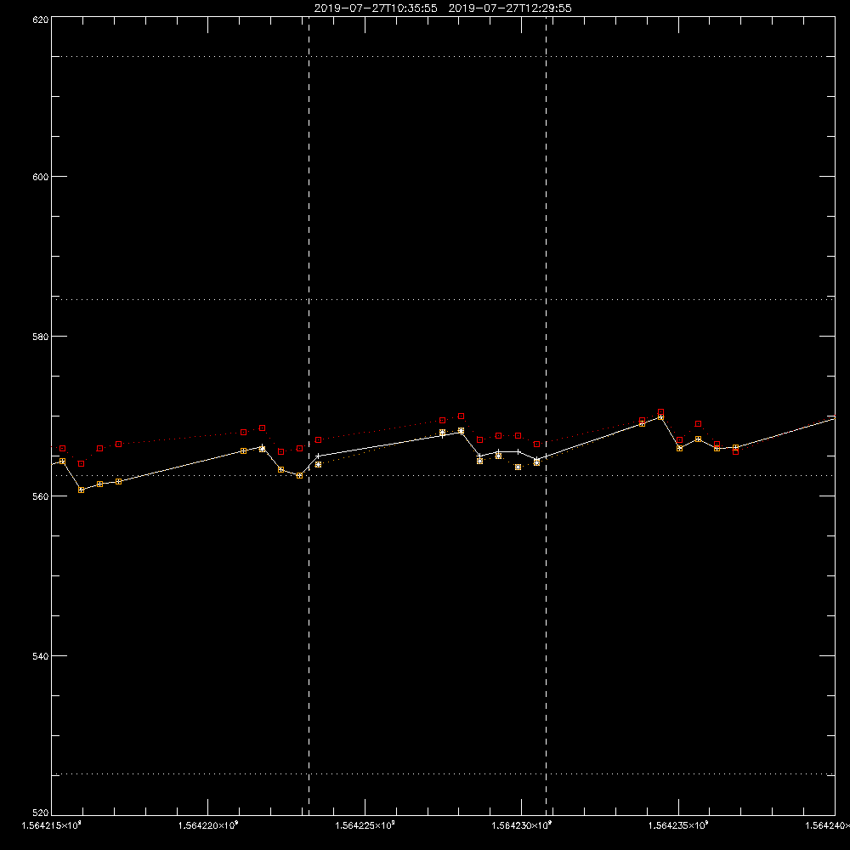Image resolution: width=850 pixels, height=850 pixels.
Task: Select the 620 y-axis label
Action: (x=41, y=20)
